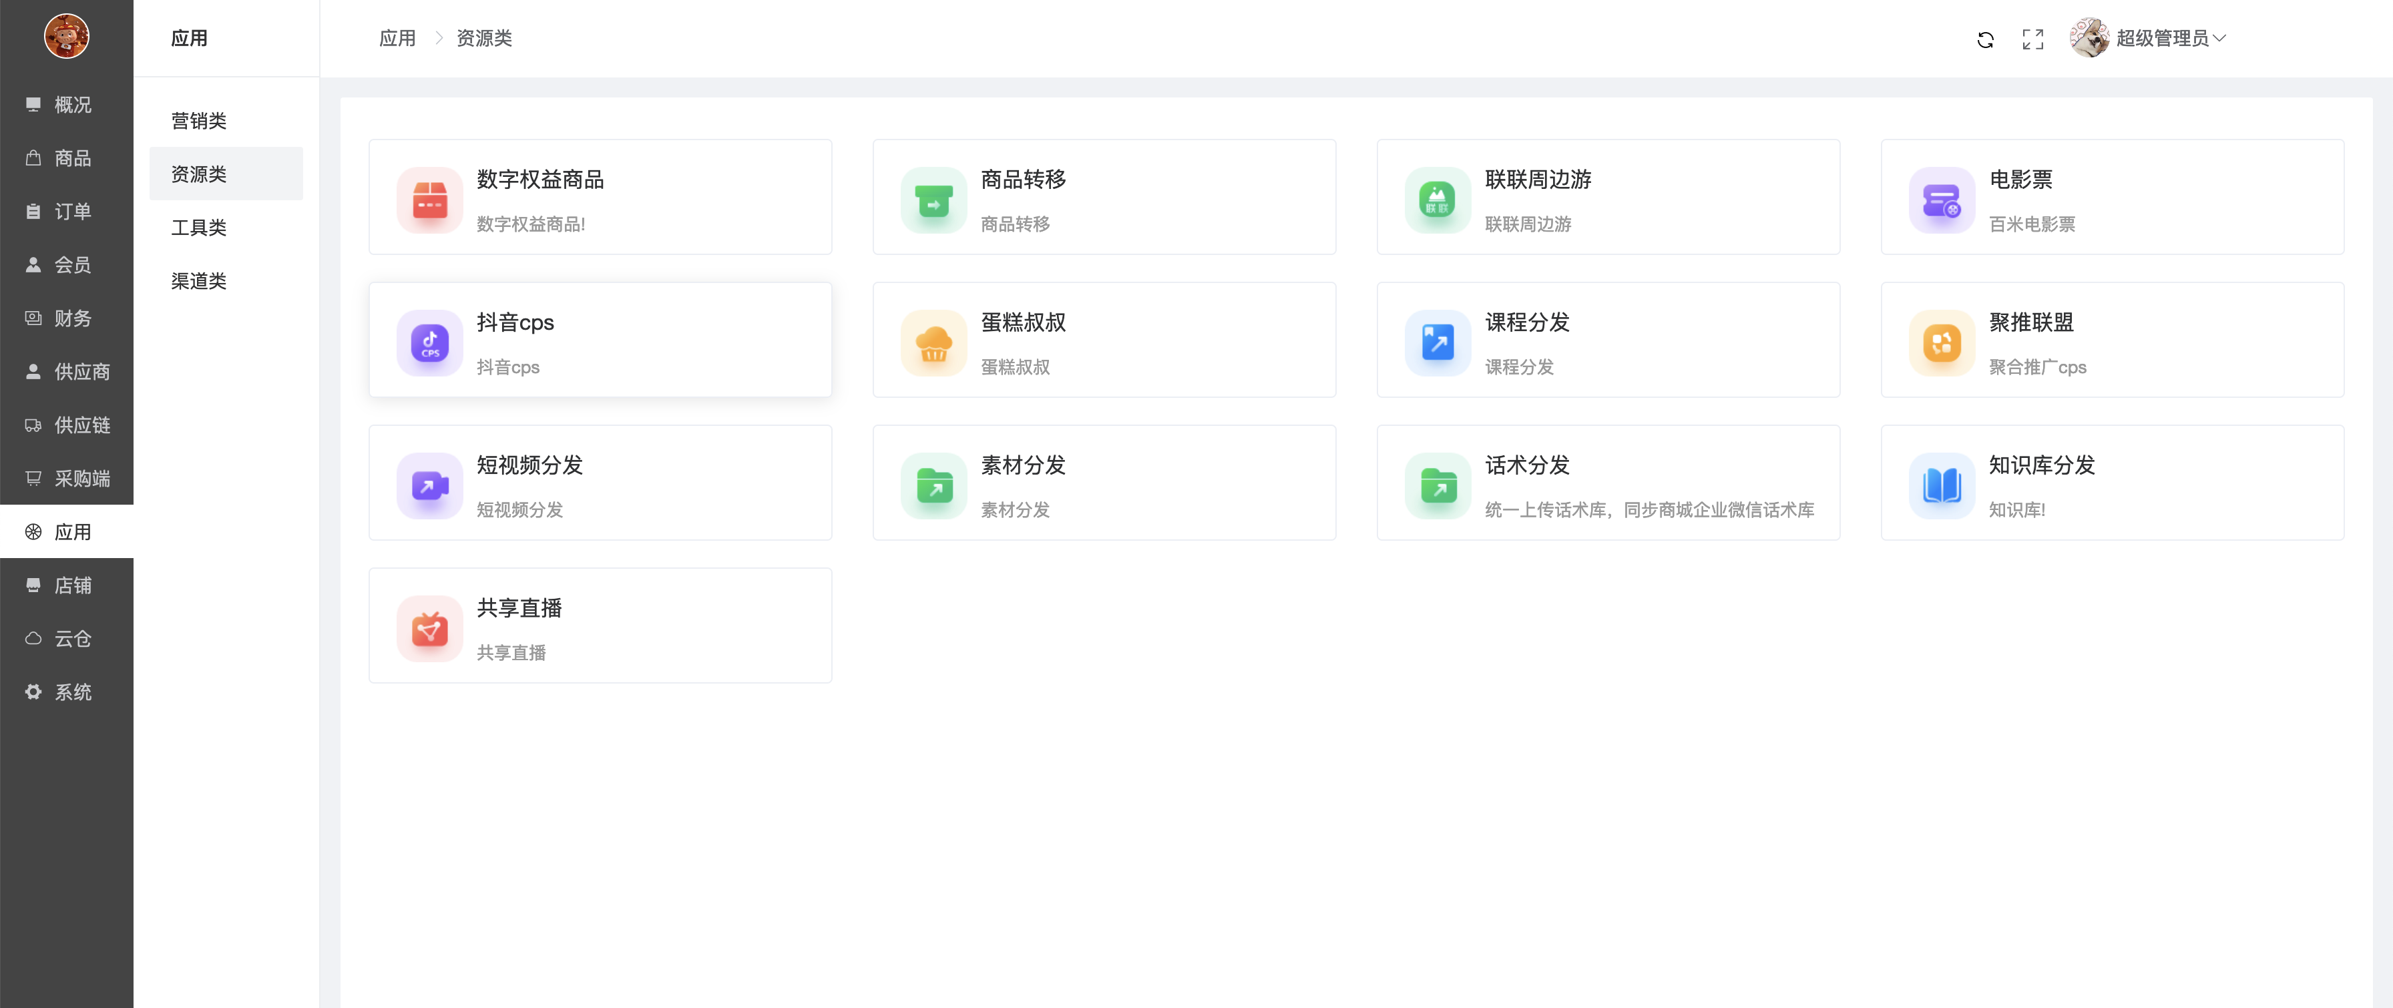Click 应用 breadcrumb link

pyautogui.click(x=397, y=38)
